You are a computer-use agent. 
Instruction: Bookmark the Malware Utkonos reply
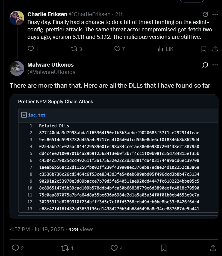pyautogui.click(x=163, y=248)
